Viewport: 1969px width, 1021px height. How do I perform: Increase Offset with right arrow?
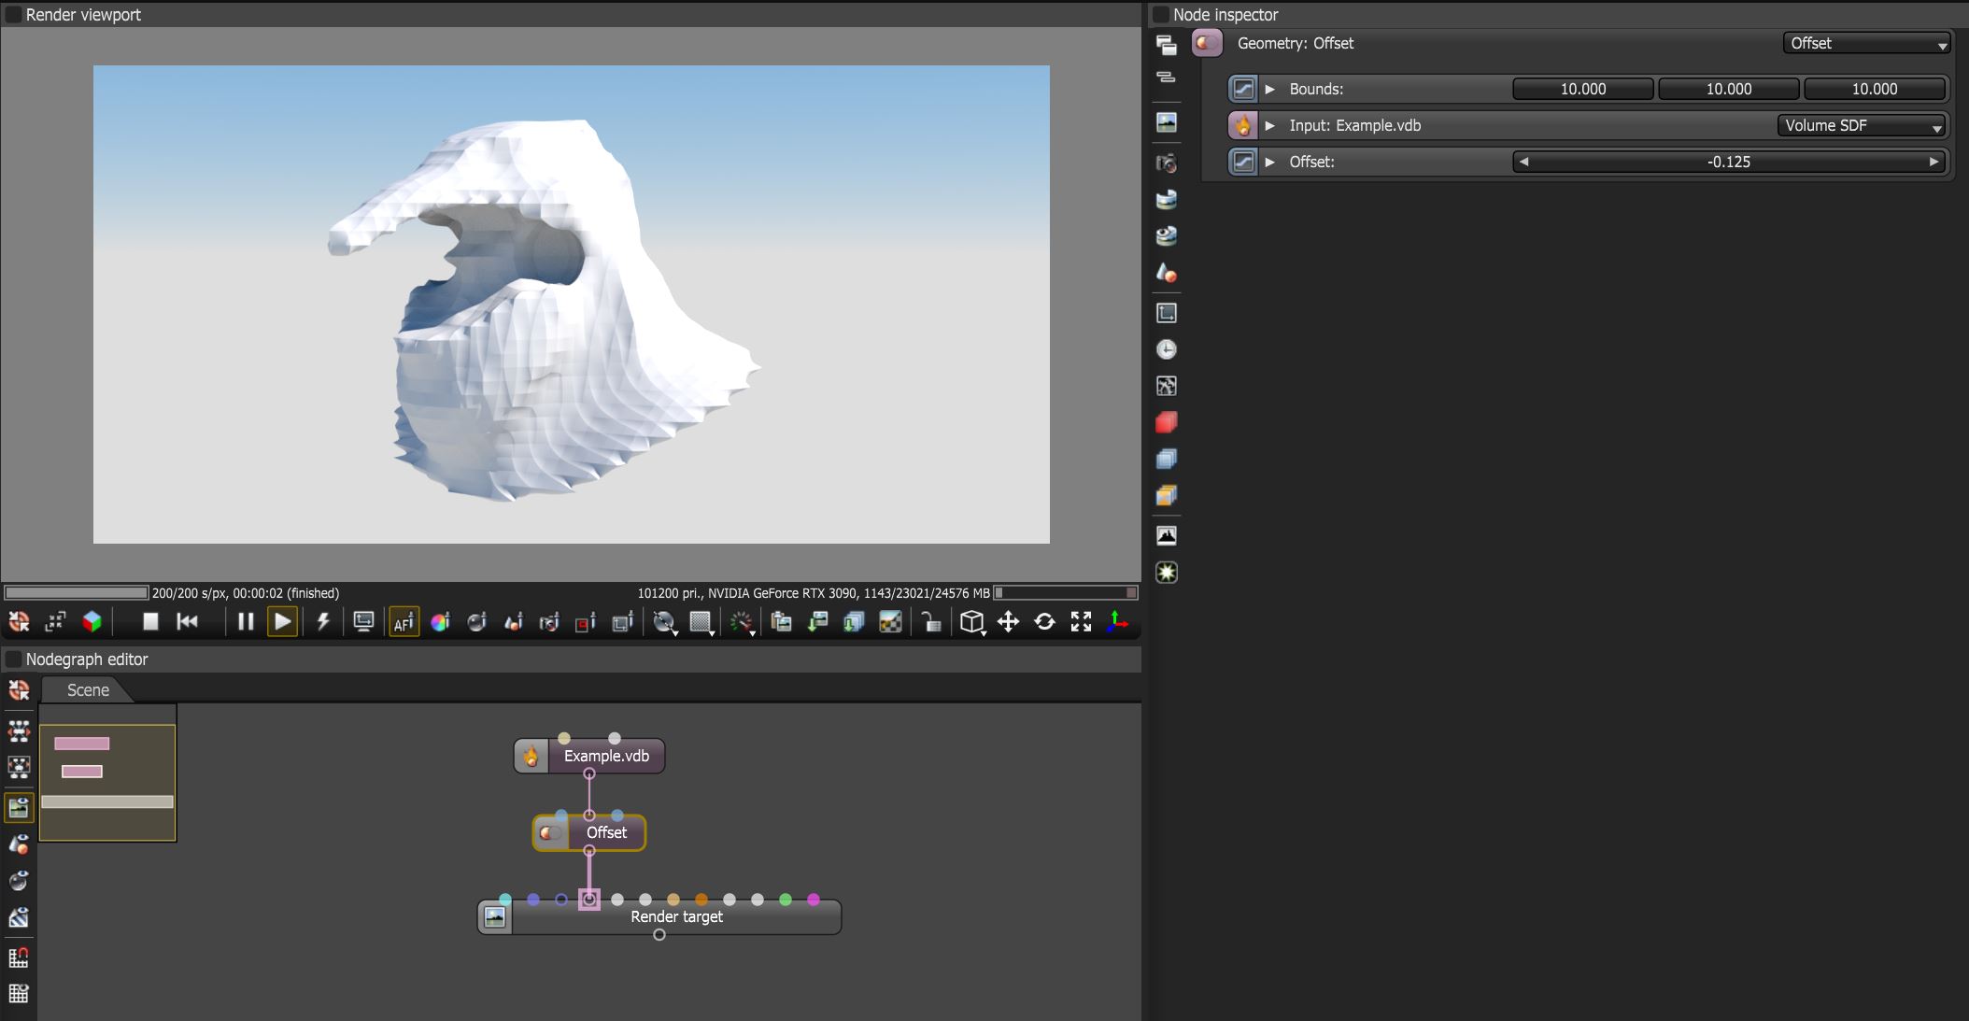(1934, 162)
